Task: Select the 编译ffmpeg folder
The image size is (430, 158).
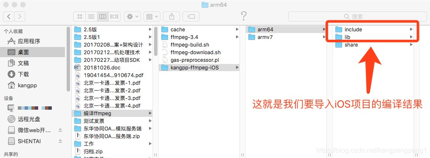Action: click(x=112, y=113)
